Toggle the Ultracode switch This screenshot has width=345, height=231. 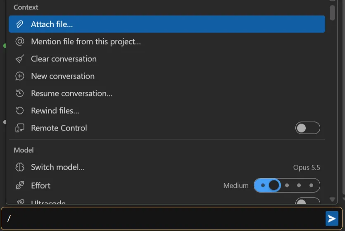pyautogui.click(x=307, y=201)
